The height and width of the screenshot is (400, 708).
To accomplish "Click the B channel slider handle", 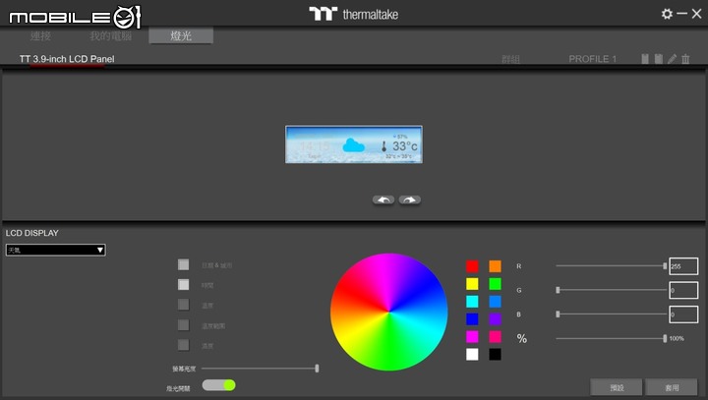I will (558, 314).
